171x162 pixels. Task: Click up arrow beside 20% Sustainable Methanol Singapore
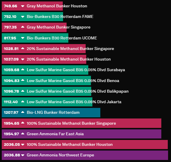[x=23, y=48]
